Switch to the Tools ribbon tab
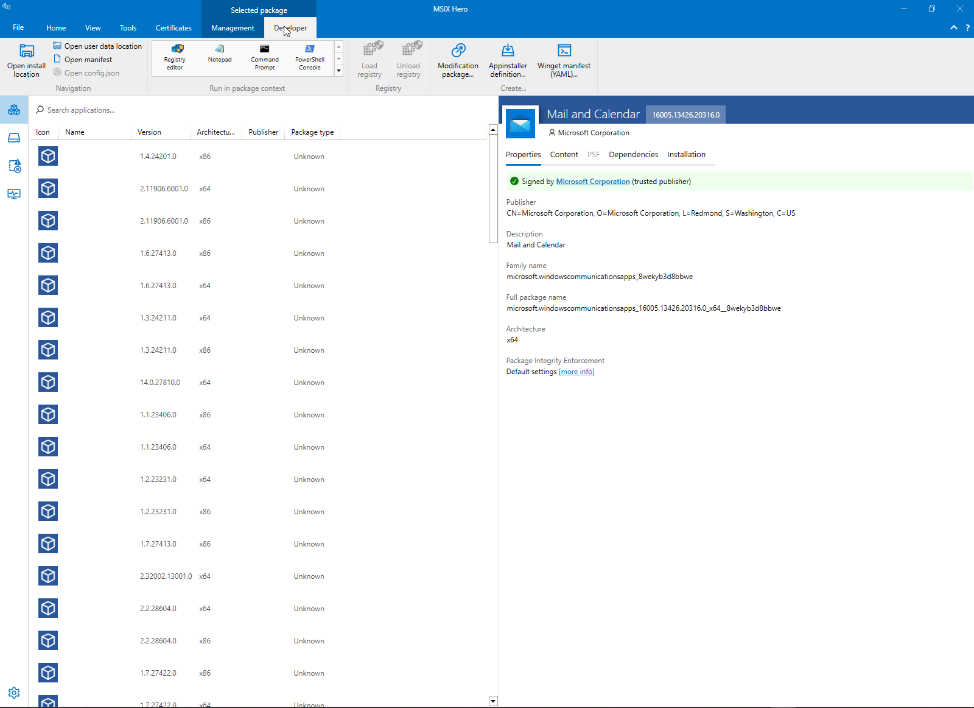This screenshot has width=974, height=708. point(128,27)
